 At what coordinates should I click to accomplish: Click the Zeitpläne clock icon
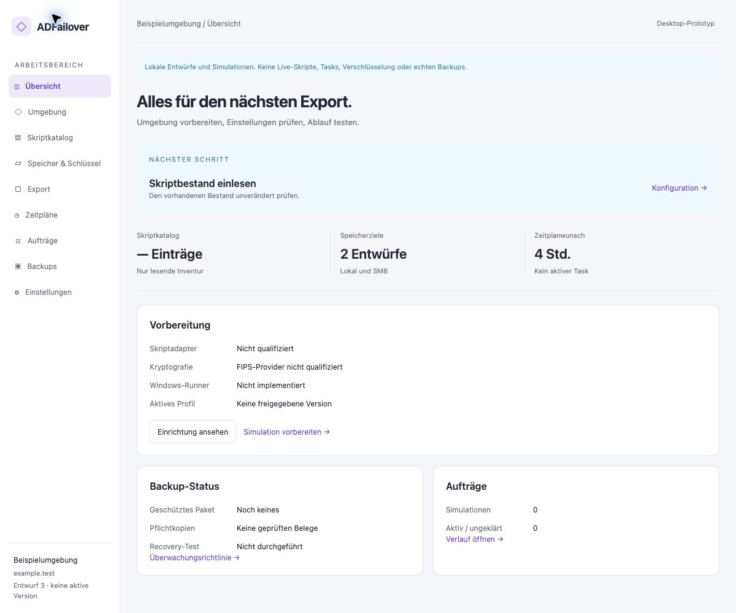(17, 215)
